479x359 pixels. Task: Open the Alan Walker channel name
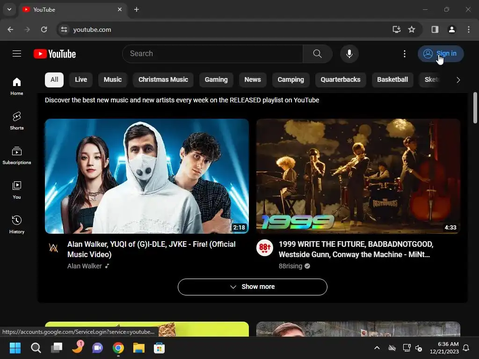click(85, 266)
